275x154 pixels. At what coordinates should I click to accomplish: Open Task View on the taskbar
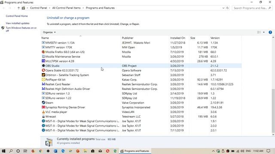[x=25, y=151]
